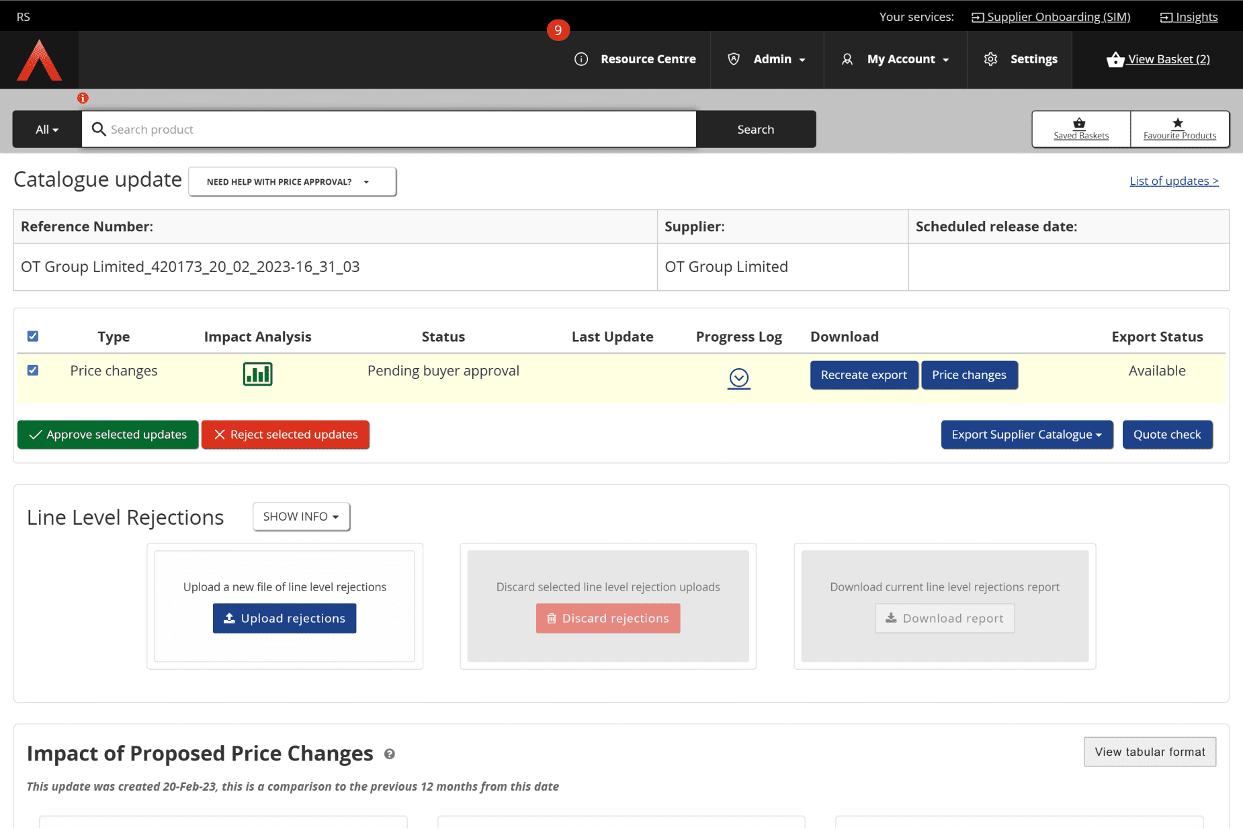Viewport: 1243px width, 829px height.
Task: Click the Upload rejections button
Action: [x=284, y=618]
